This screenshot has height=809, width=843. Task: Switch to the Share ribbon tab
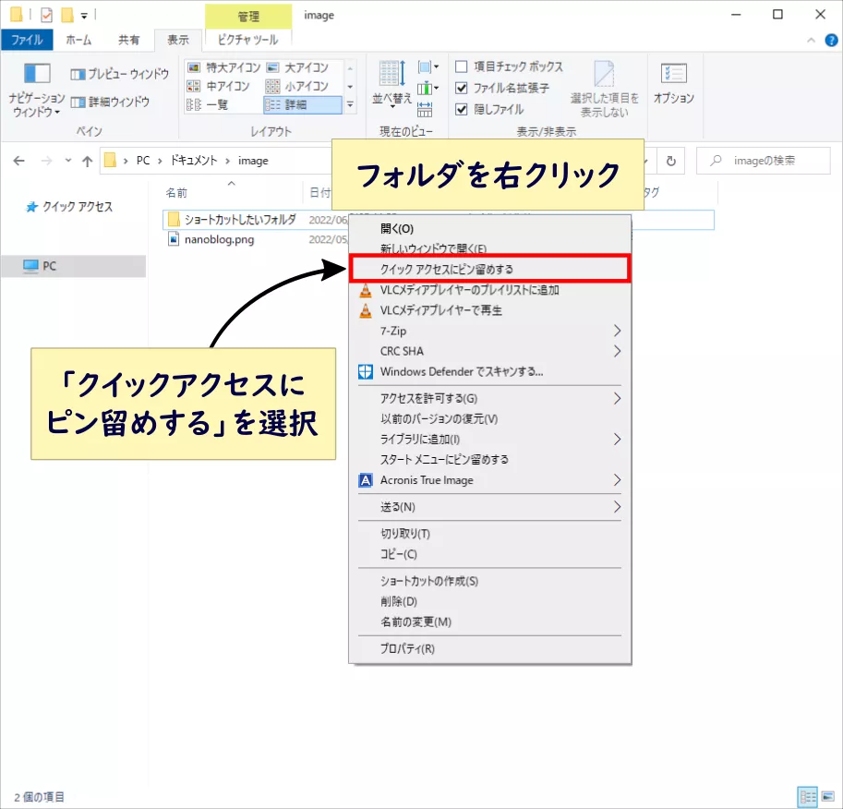pyautogui.click(x=128, y=41)
